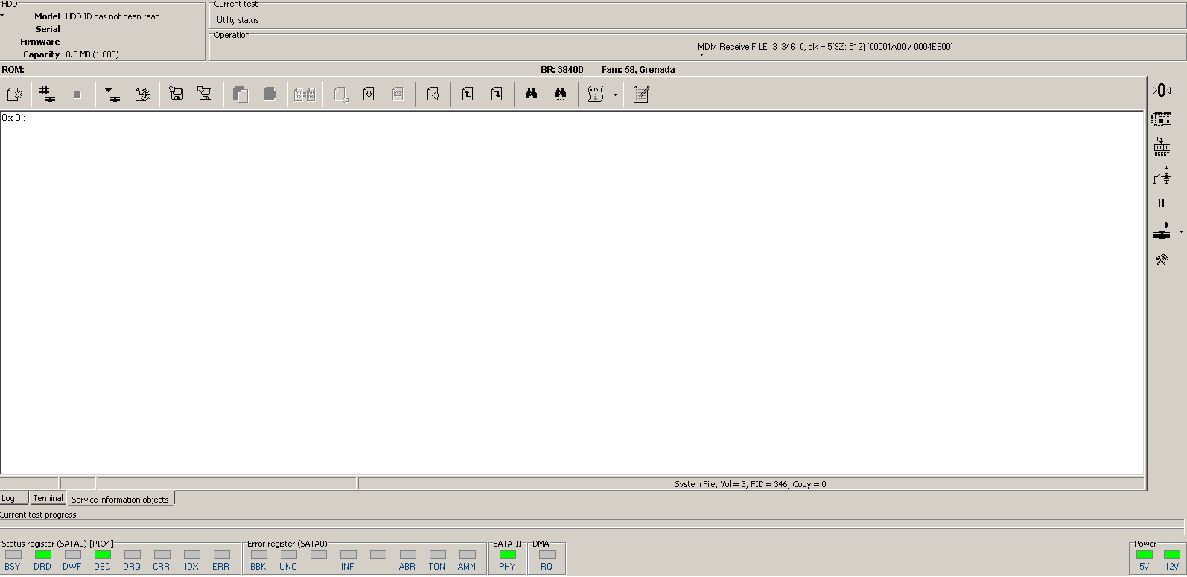The height and width of the screenshot is (577, 1187).
Task: Open the dropdown arrow beside the binary scroll icon
Action: coord(615,94)
